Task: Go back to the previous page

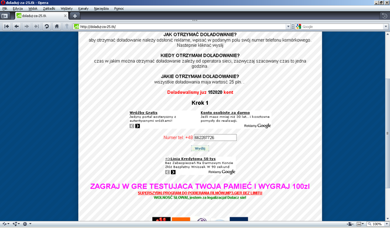Action: [16, 26]
